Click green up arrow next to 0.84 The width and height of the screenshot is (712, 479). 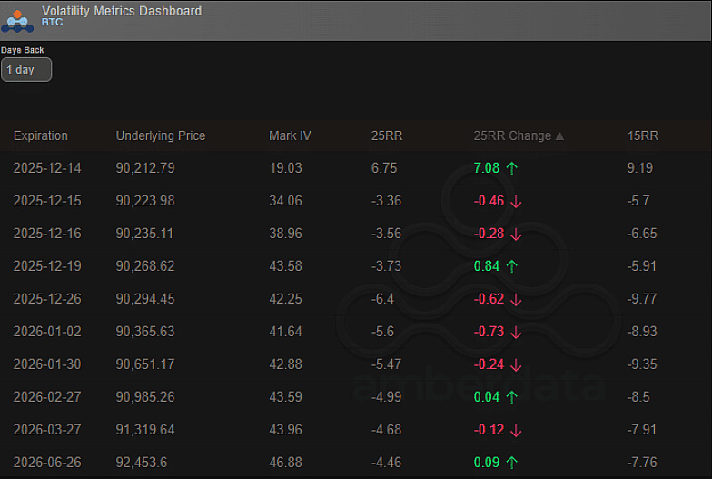(x=512, y=266)
